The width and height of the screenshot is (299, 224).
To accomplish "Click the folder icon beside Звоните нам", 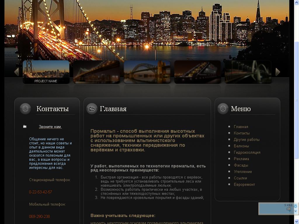I will [25, 127].
